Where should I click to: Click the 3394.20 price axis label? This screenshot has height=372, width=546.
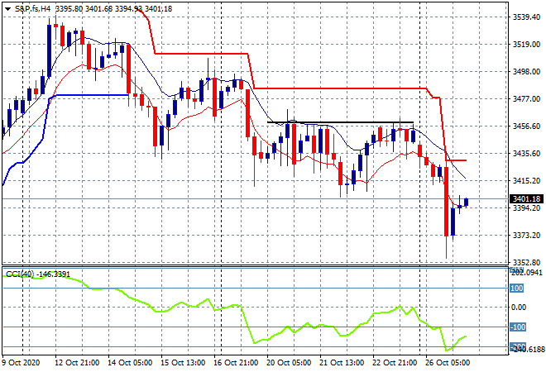526,208
